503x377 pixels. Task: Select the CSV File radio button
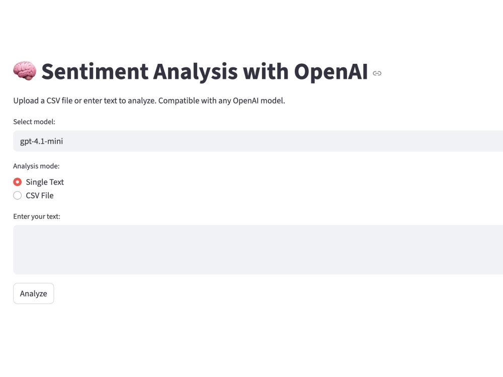[18, 195]
